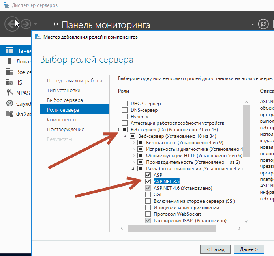Click the refresh icon in header
This screenshot has height=256, width=274.
264,24
